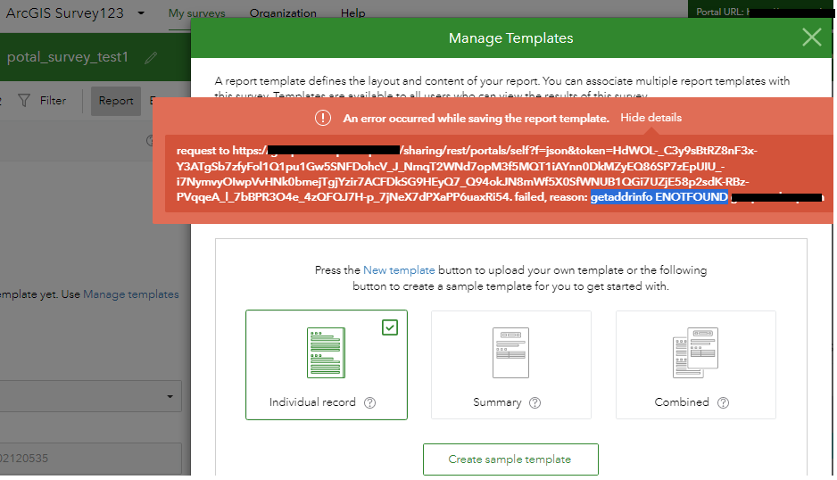Select the Combined template card
The width and height of the screenshot is (837, 480).
click(x=695, y=365)
